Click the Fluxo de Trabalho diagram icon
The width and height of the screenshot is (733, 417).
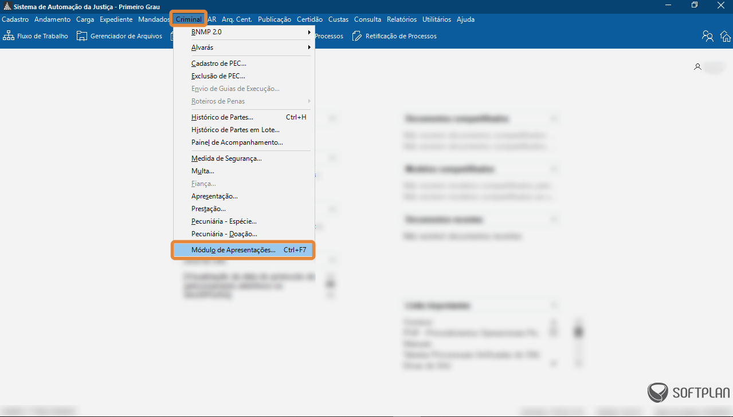point(9,36)
